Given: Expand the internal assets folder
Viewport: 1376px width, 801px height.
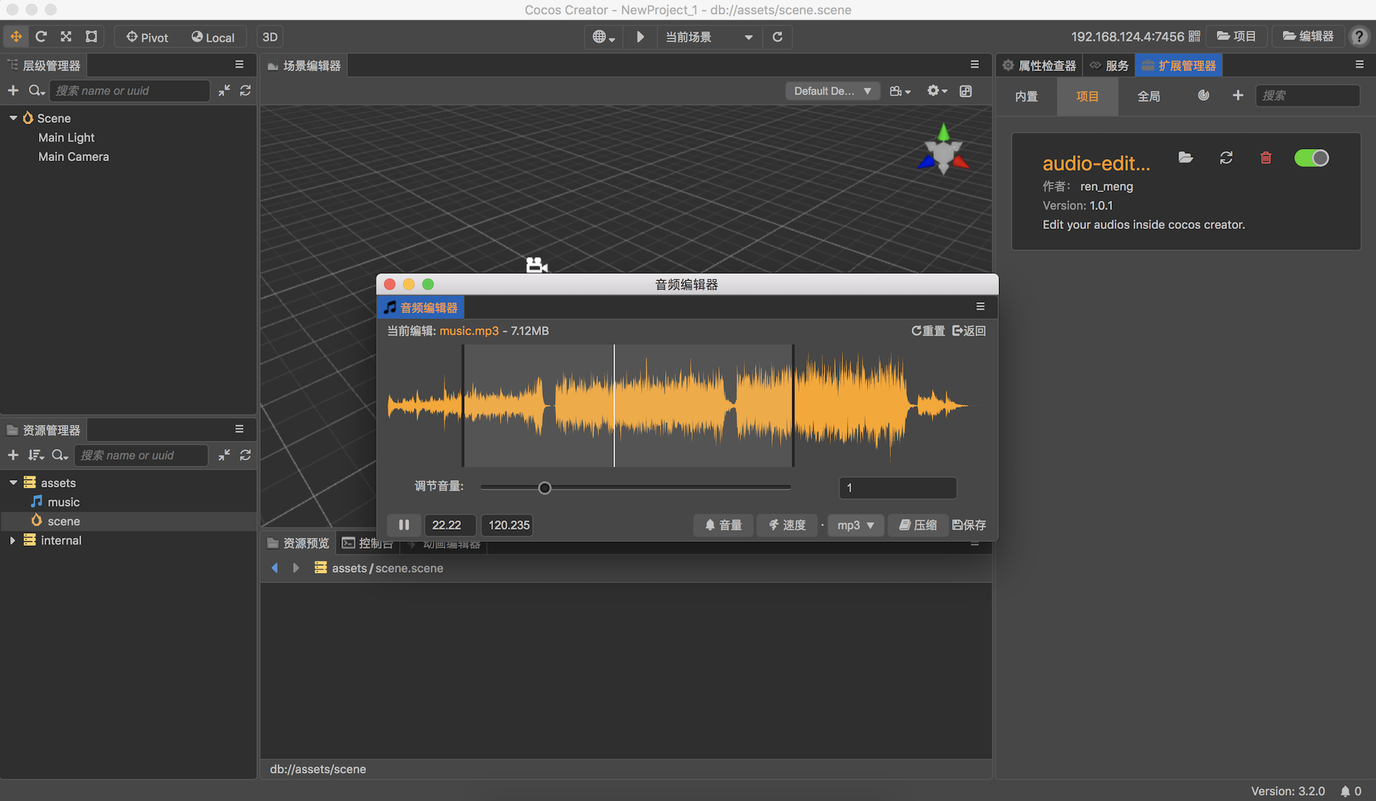Looking at the screenshot, I should (x=11, y=540).
